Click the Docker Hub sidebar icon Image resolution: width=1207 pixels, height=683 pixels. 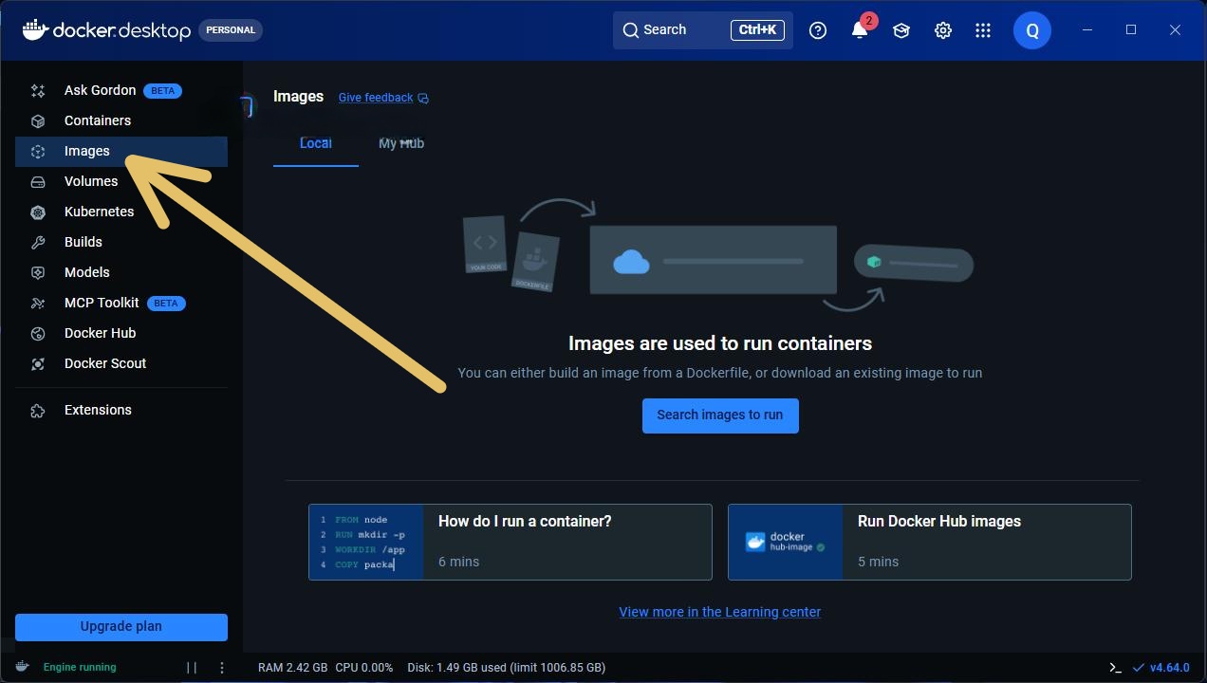coord(38,334)
